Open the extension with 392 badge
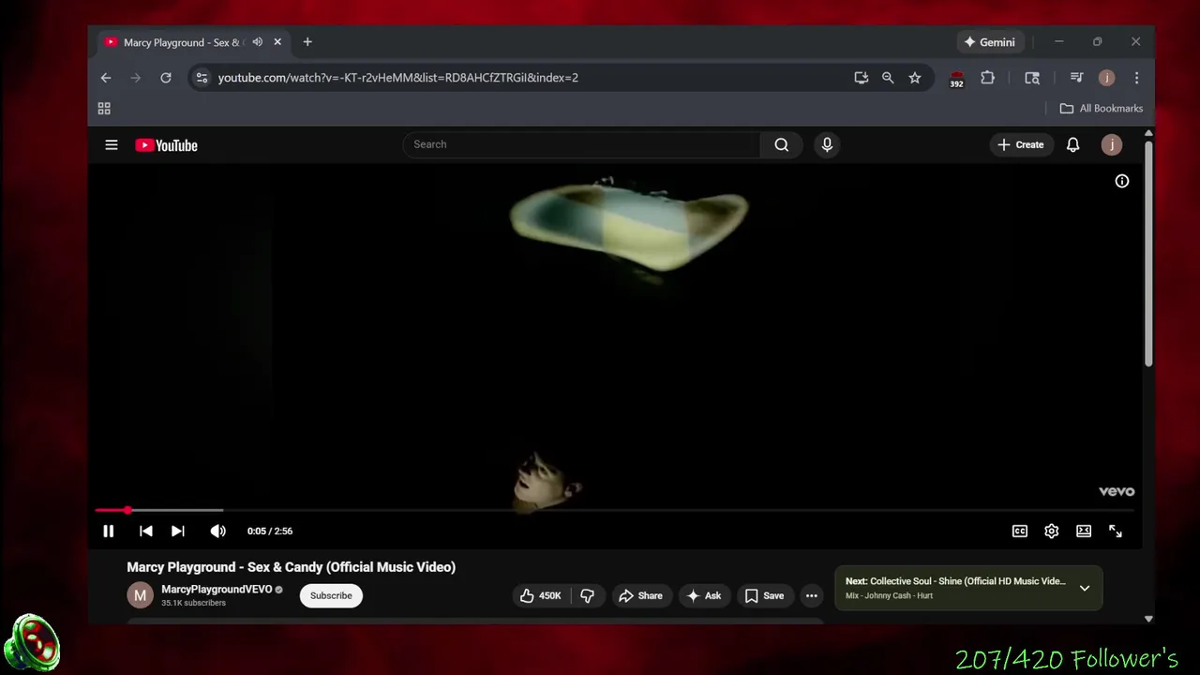1200x675 pixels. (956, 79)
